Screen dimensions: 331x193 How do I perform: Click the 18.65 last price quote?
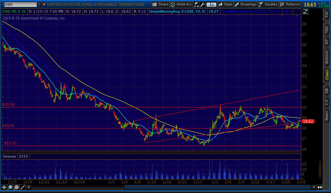pos(310,5)
